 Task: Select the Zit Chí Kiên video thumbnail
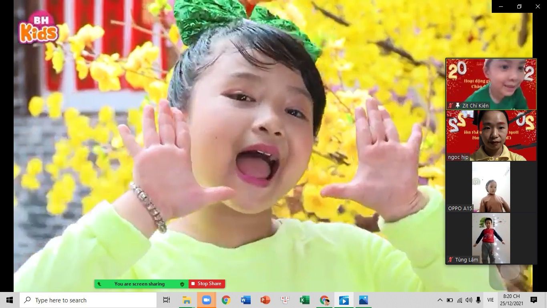coord(491,83)
